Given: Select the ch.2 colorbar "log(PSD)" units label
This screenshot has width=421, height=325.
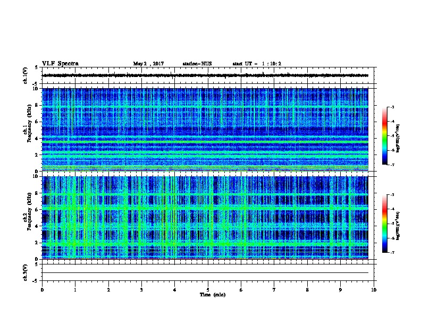Looking at the screenshot, I should tap(398, 226).
